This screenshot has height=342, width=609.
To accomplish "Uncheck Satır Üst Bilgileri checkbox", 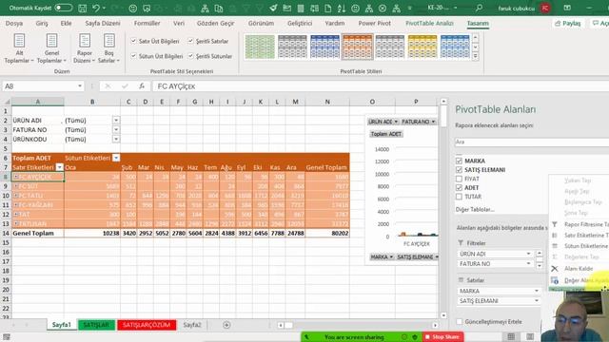I will pos(133,41).
